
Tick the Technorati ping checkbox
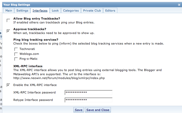(x=16, y=49)
